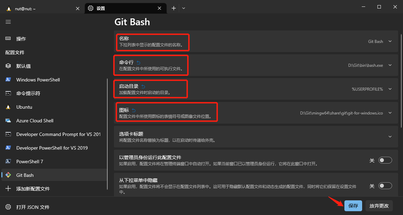Select the Azure Cloud Shell profile

54,120
